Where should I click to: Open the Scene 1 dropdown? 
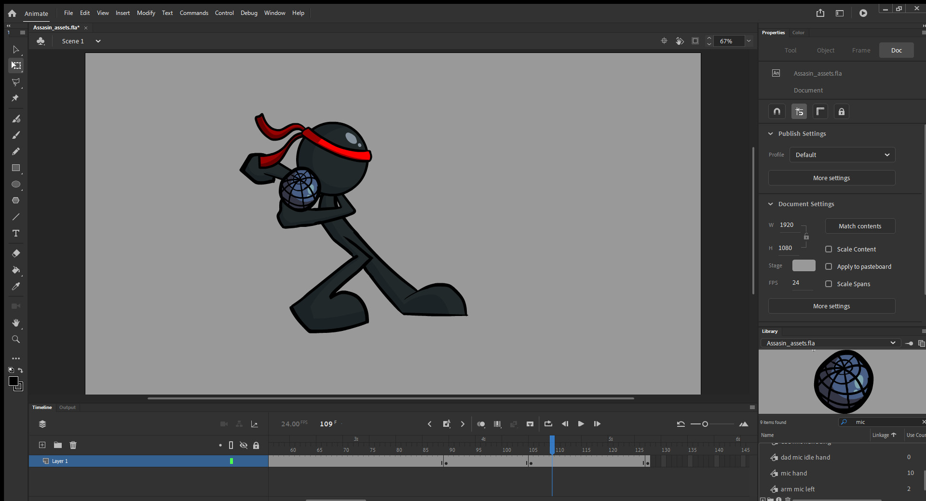point(98,41)
